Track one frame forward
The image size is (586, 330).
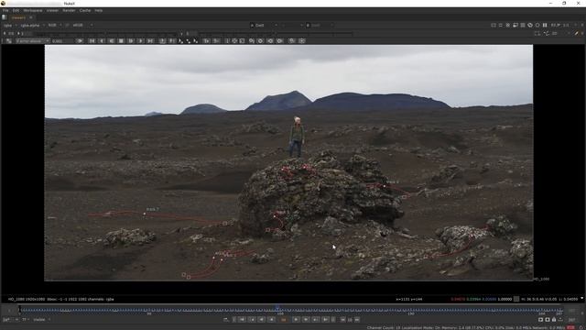click(x=131, y=40)
